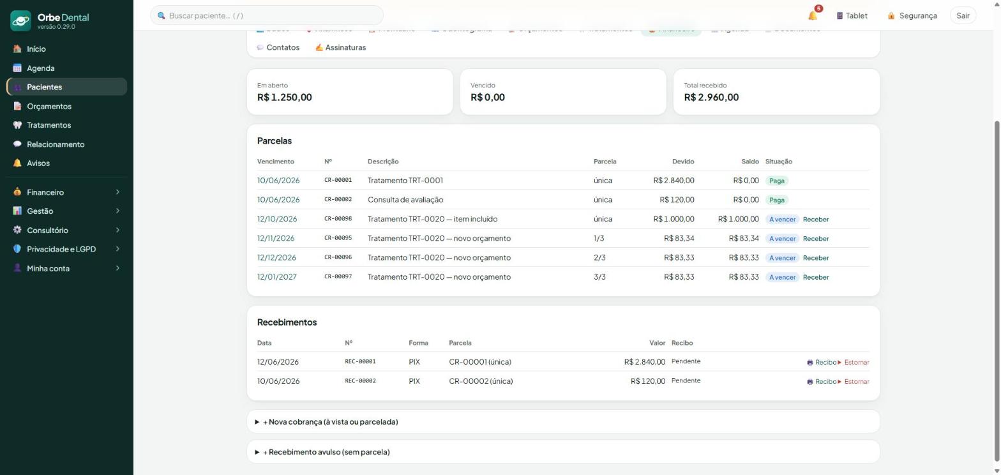
Task: Click Receber for installment CR-00096
Action: (x=816, y=258)
